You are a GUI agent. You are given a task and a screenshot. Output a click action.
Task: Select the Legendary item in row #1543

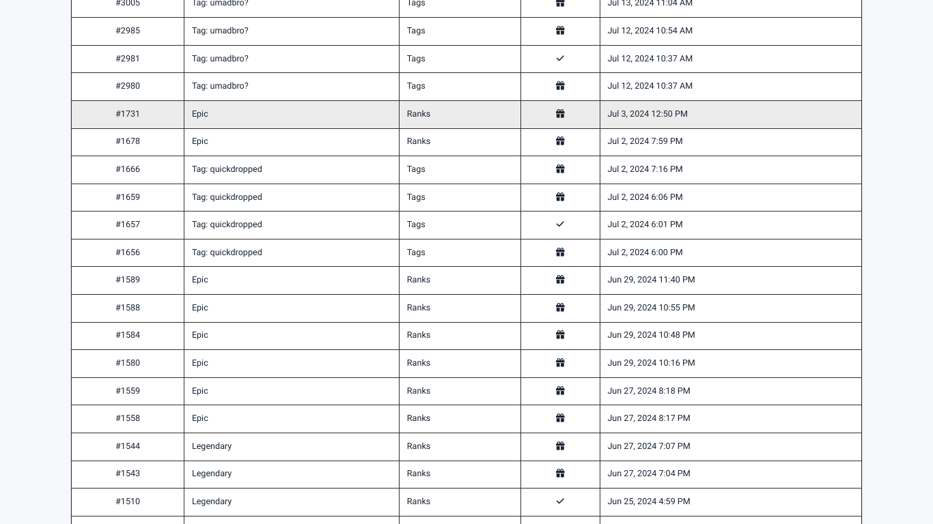pyautogui.click(x=212, y=474)
